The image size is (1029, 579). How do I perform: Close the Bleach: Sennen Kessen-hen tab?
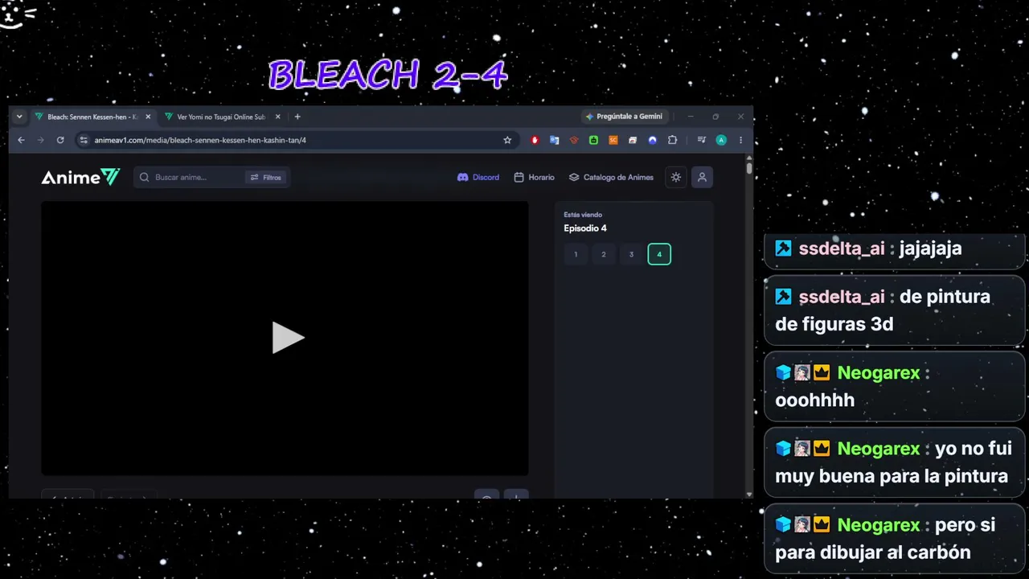[148, 117]
